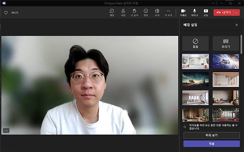Viewport: 244px width, 152px height.
Task: Select no background (없음) option
Action: point(195,43)
